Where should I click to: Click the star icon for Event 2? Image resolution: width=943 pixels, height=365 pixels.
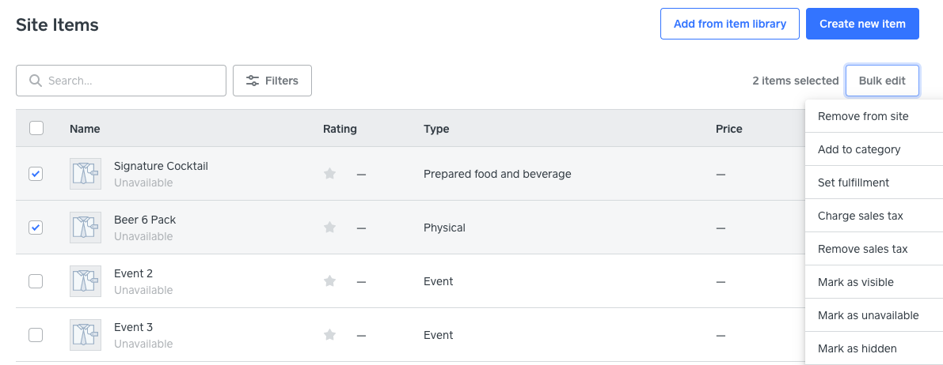[330, 281]
